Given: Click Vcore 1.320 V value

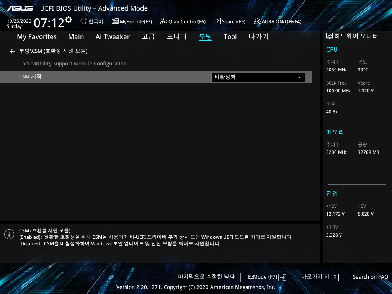Looking at the screenshot, I should tap(366, 91).
